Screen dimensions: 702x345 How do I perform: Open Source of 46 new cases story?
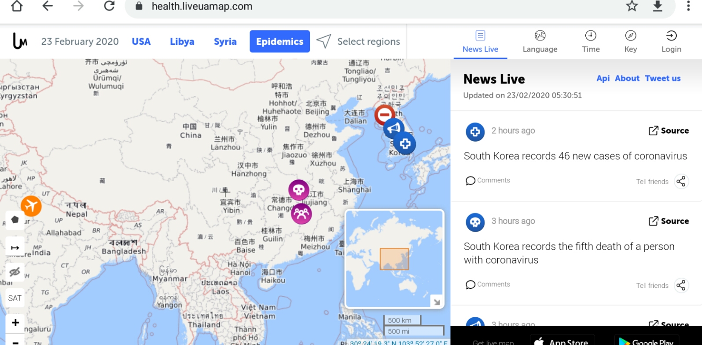(669, 131)
